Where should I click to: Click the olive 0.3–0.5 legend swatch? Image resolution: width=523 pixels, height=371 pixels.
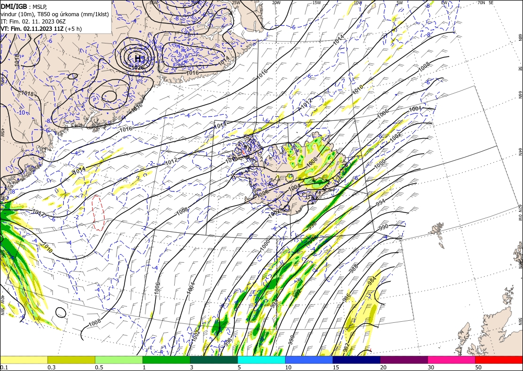(71, 359)
